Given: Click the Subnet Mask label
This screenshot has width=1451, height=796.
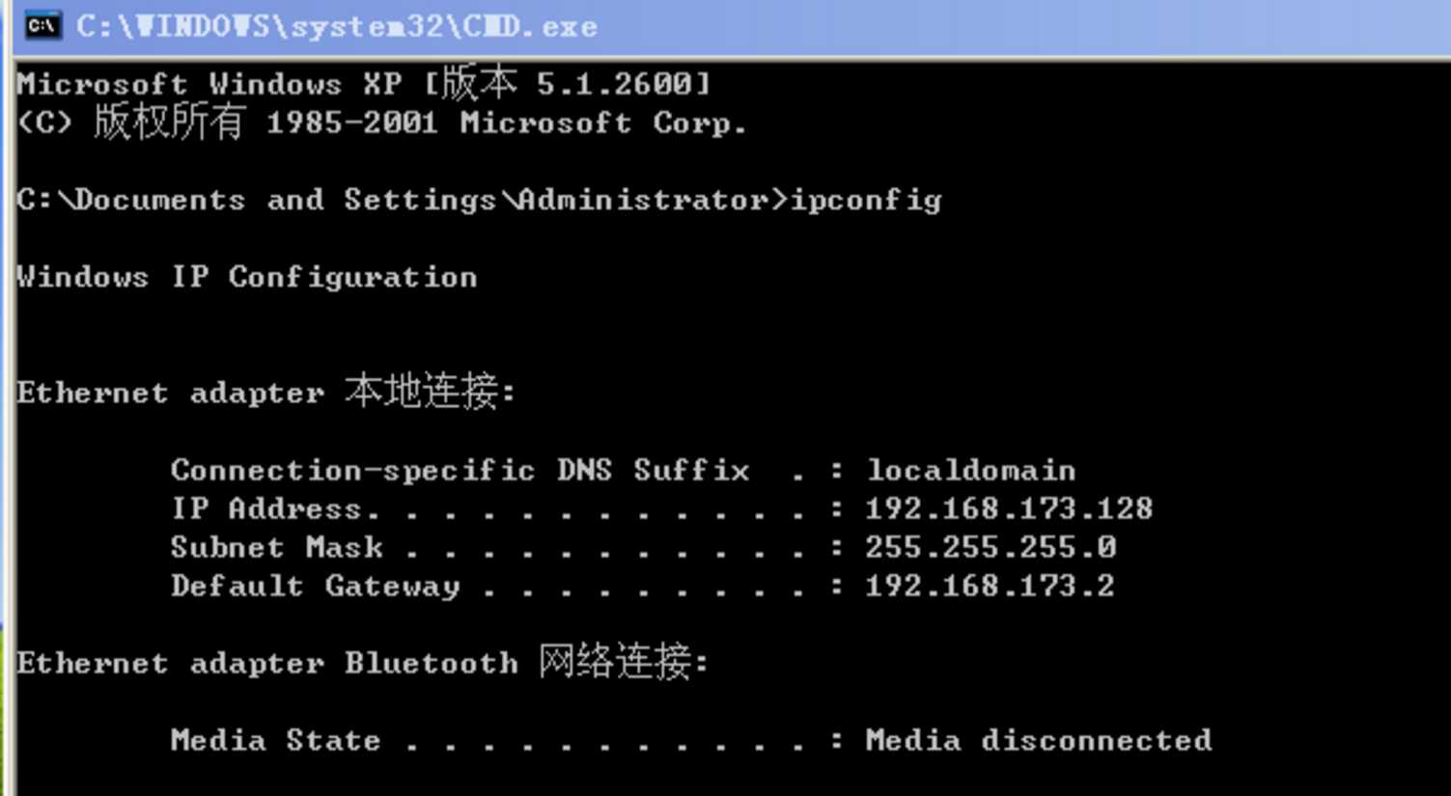Looking at the screenshot, I should pos(276,547).
